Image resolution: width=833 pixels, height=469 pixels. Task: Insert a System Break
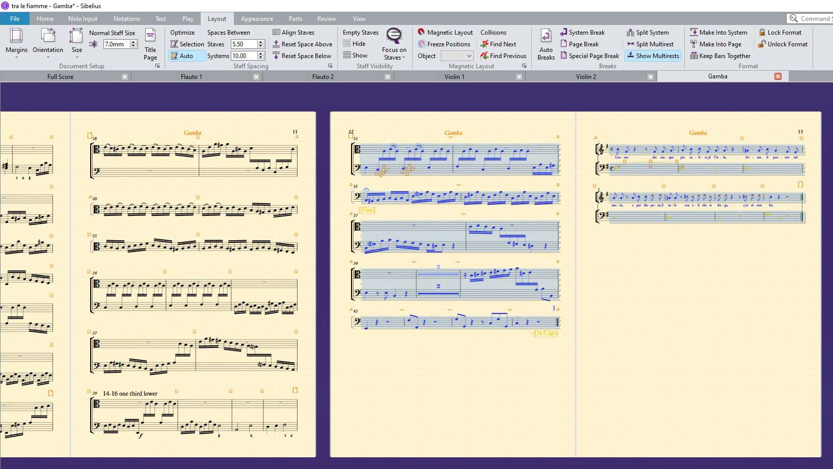click(582, 33)
